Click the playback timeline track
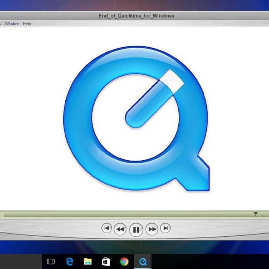269x269 pixels. 127,214
